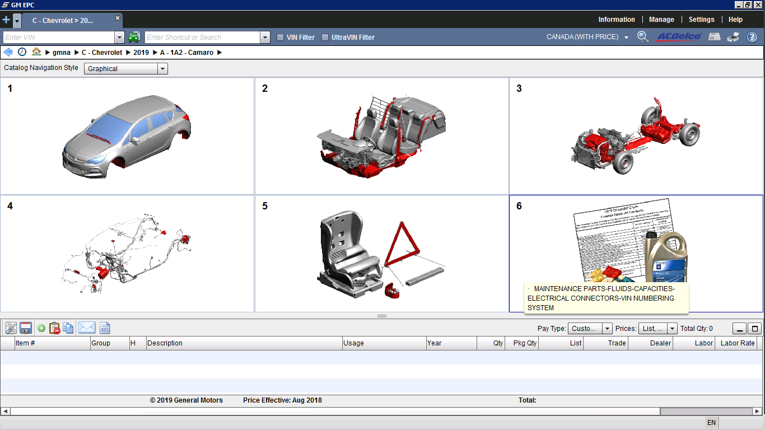Click the blue back arrow in breadcrumb bar
Viewport: 765px width, 430px height.
8,52
